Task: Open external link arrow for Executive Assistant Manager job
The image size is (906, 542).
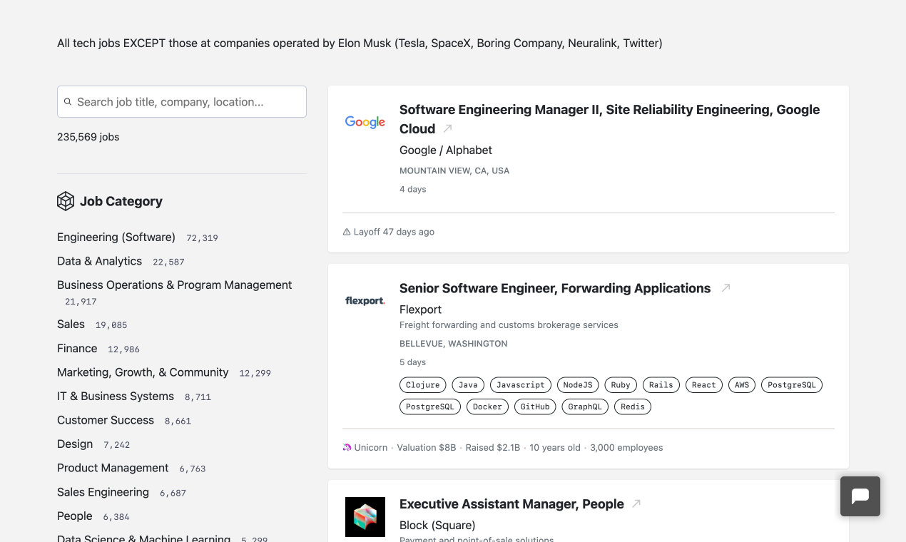Action: (636, 503)
